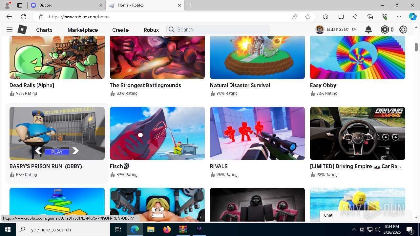Open the Robux menu item
The image size is (420, 236).
[x=151, y=30]
